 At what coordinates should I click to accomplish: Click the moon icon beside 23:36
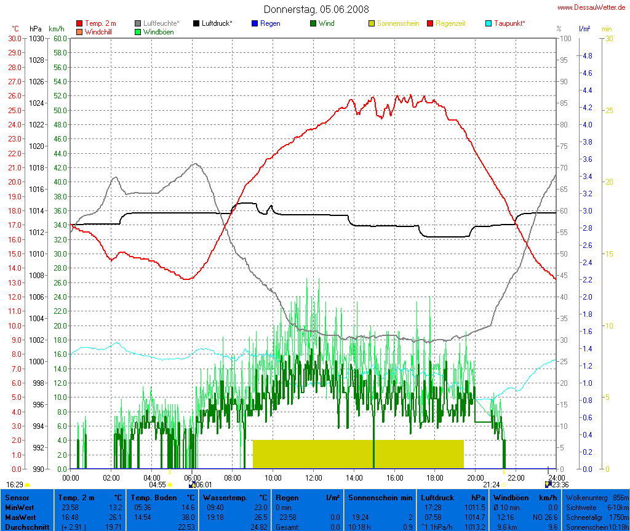point(548,485)
